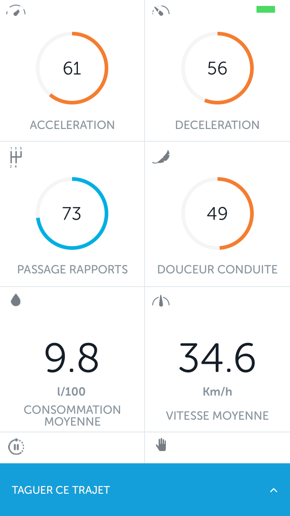Image resolution: width=290 pixels, height=516 pixels.
Task: Select the ACCELERATION score ring showing 61
Action: tap(72, 68)
